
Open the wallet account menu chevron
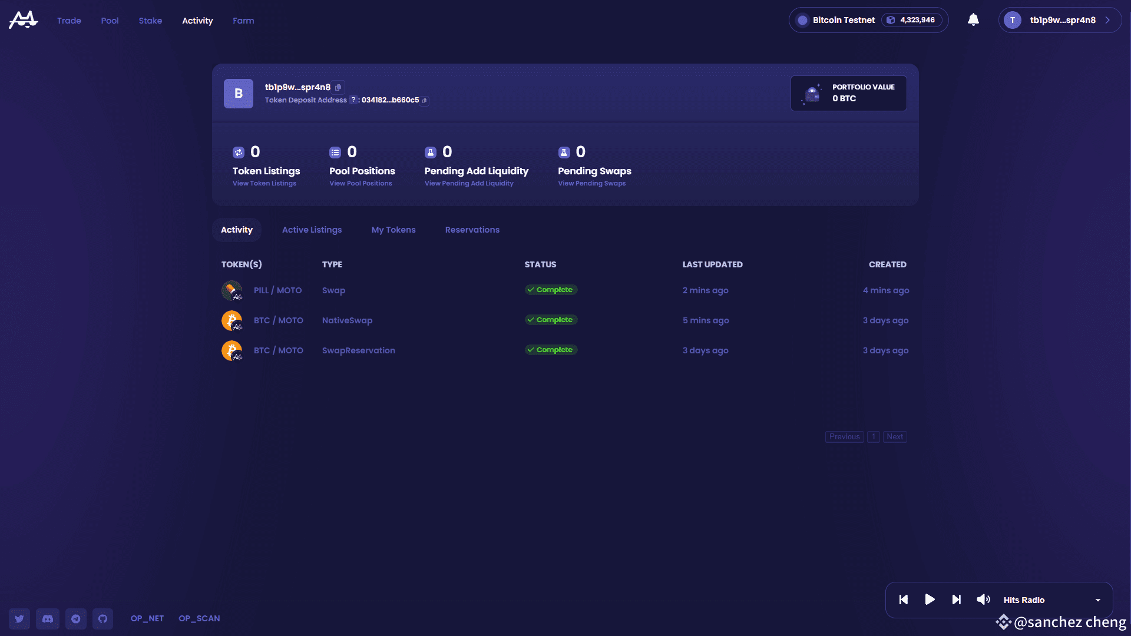(x=1107, y=20)
